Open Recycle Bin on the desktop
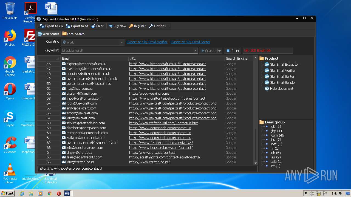The width and height of the screenshot is (351, 197). [x=10, y=11]
